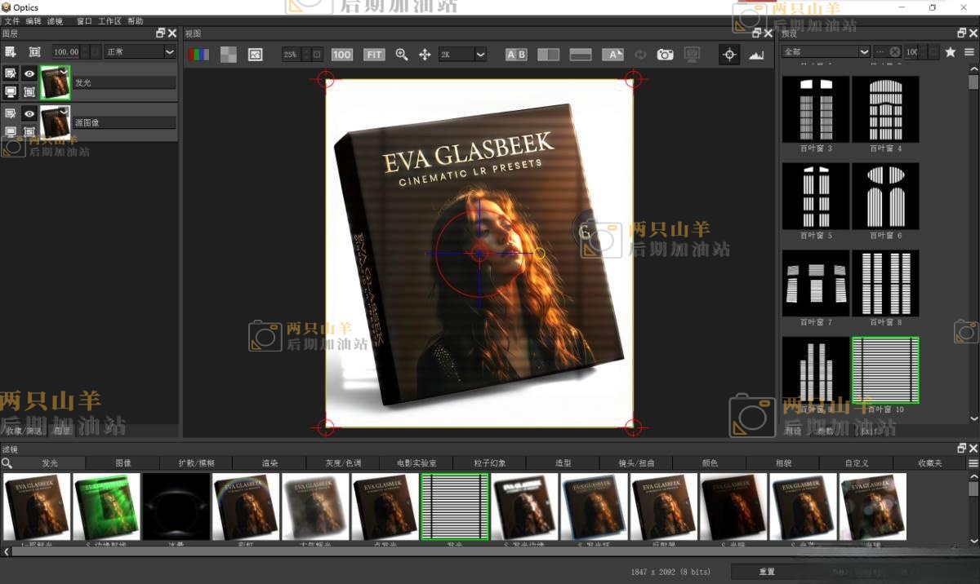Click the add layer icon in layers panel
Viewport: 980px width, 584px height.
pyautogui.click(x=11, y=51)
